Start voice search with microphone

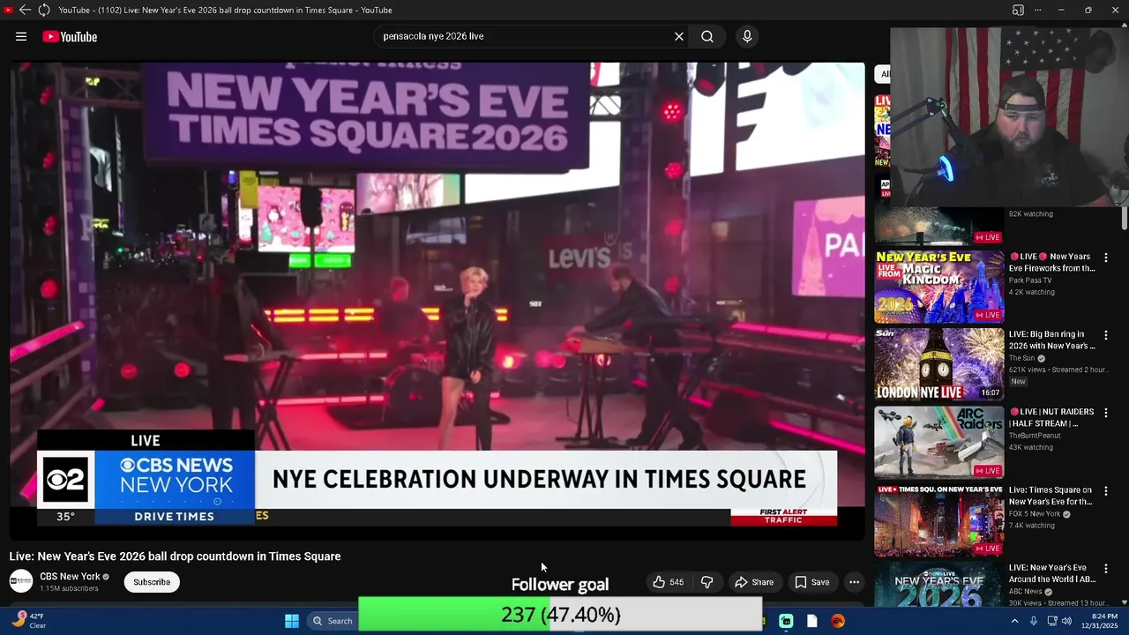click(747, 36)
